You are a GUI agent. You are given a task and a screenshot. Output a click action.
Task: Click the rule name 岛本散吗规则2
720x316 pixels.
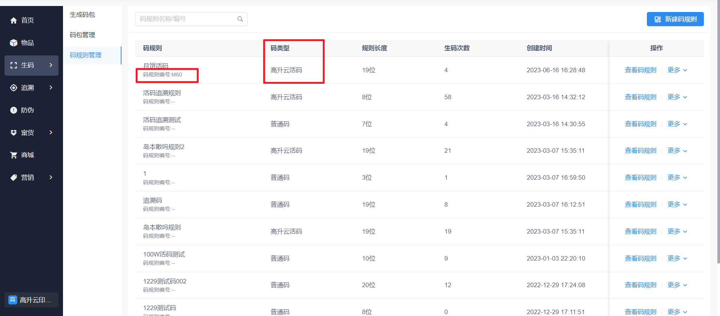(163, 147)
